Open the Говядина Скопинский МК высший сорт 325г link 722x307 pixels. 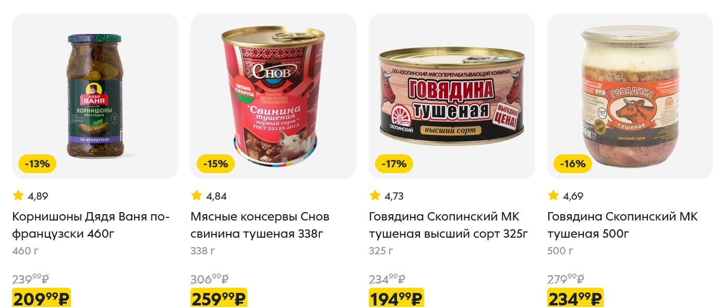(449, 225)
